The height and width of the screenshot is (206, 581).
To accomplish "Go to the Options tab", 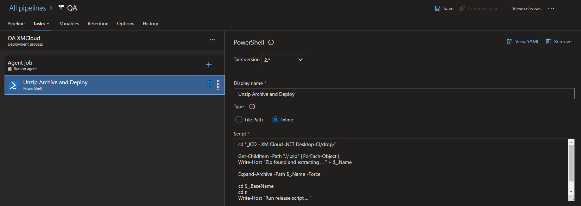I will [126, 24].
